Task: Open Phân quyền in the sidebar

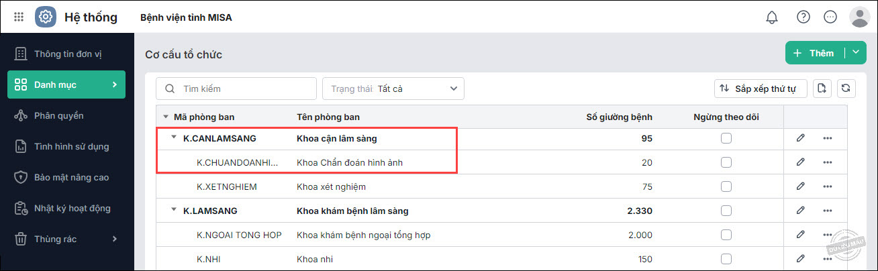Action: (59, 115)
